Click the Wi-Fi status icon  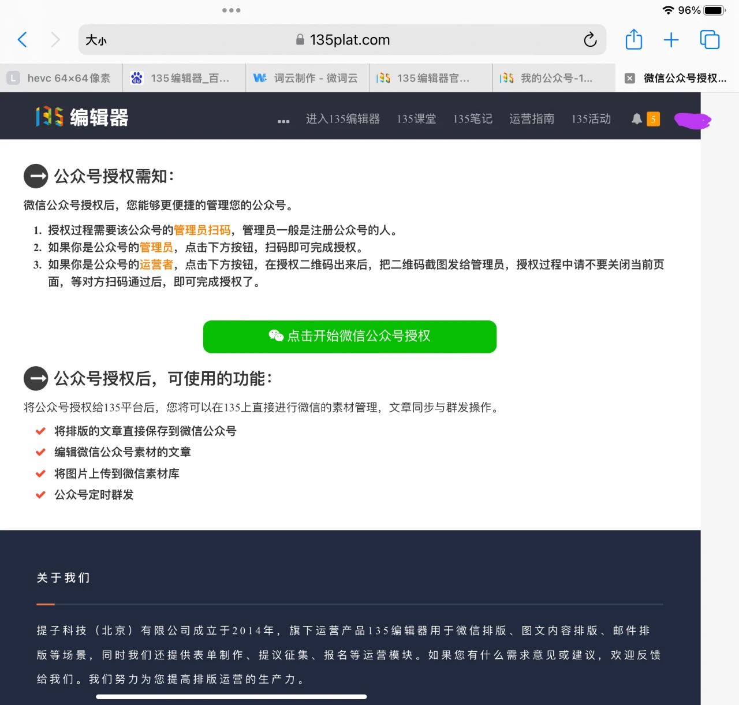[668, 10]
